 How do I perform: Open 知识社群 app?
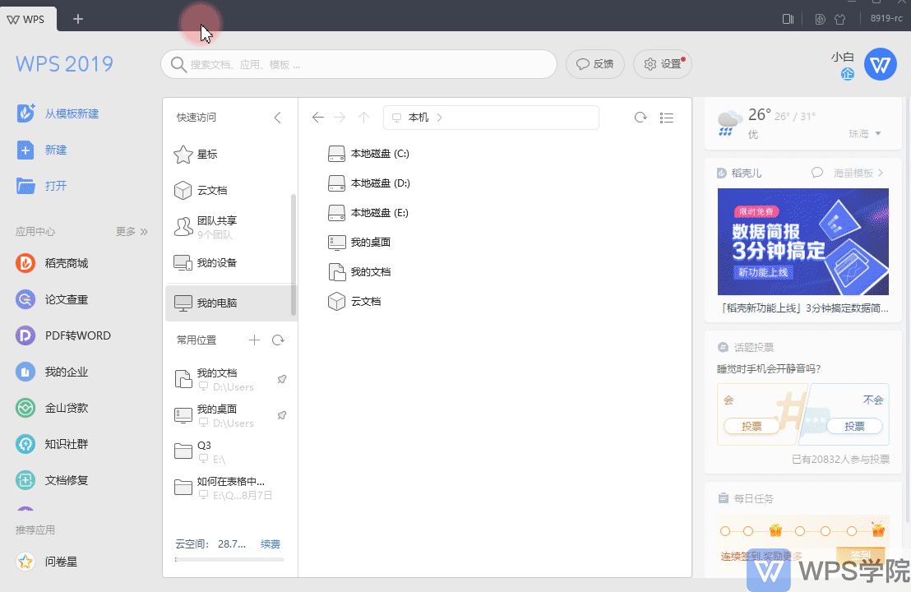[53, 444]
